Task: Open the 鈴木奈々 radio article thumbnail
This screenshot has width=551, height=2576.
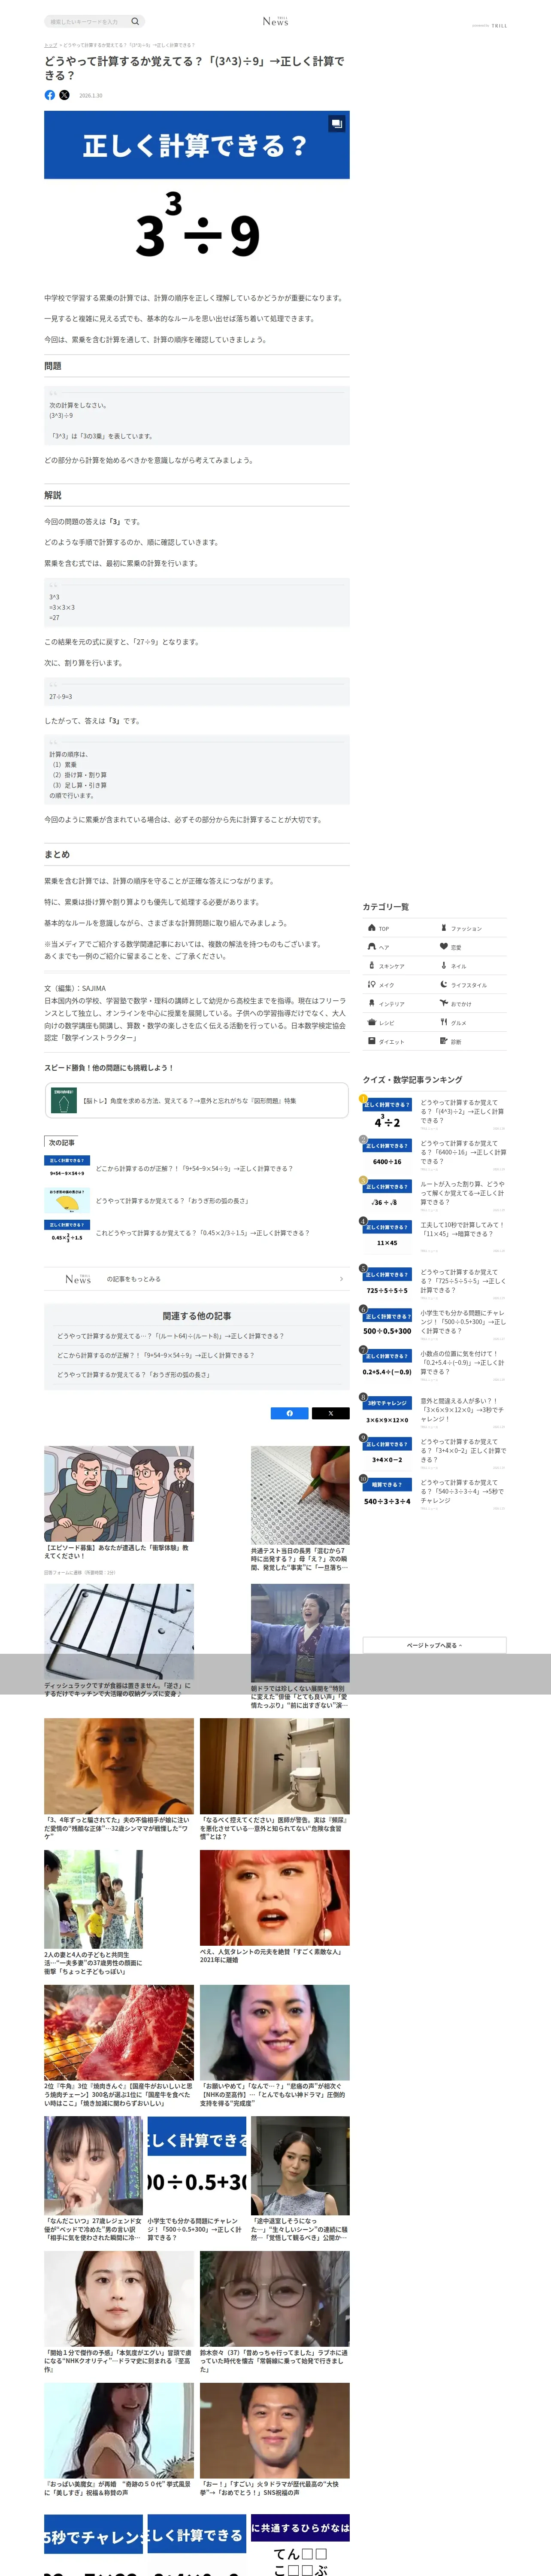Action: (275, 2300)
